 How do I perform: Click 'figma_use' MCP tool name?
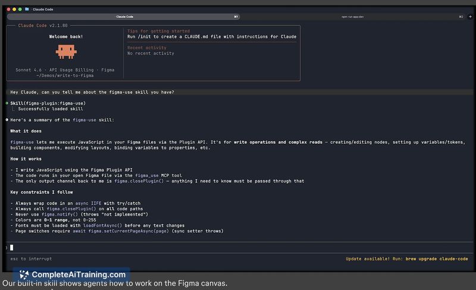coord(146,175)
